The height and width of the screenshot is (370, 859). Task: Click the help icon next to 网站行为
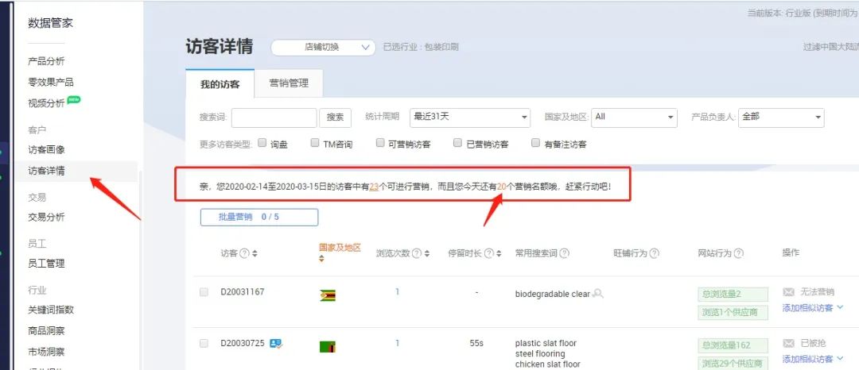click(x=738, y=253)
